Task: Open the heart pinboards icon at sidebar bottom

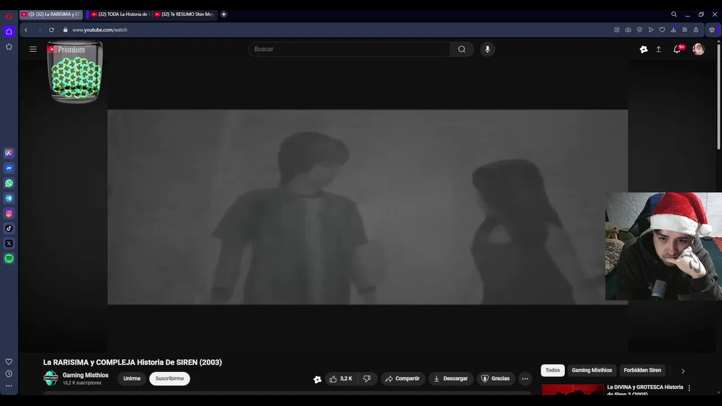Action: (9, 361)
